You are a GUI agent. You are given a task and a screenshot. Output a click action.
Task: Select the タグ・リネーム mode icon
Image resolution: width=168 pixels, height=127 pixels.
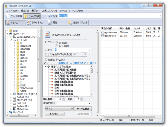(x=29, y=22)
